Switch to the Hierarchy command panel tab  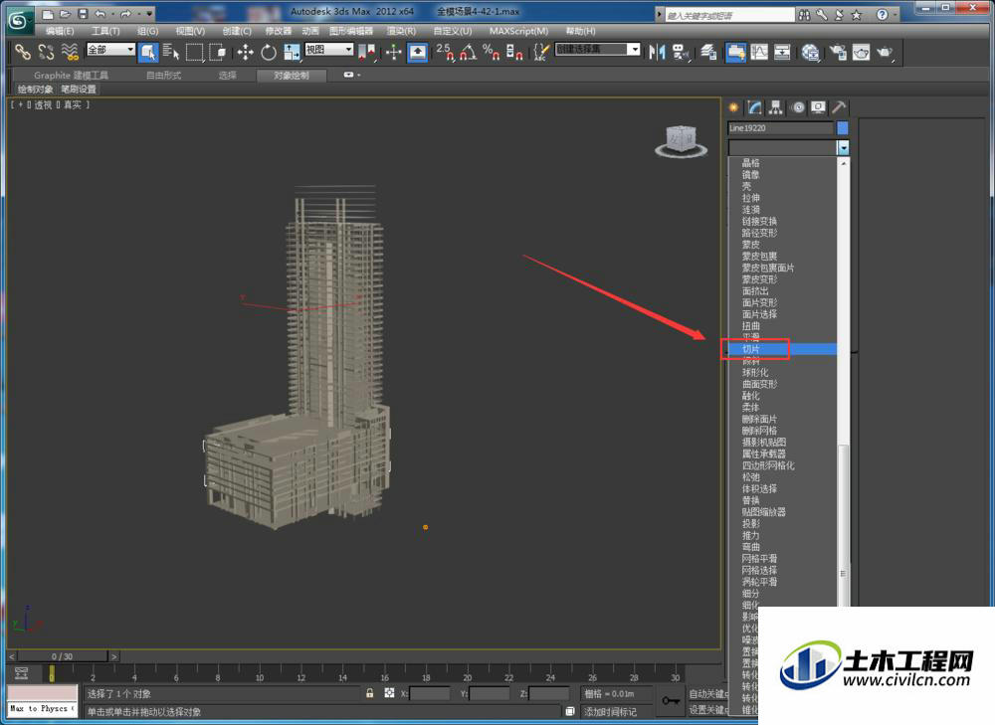pos(775,107)
